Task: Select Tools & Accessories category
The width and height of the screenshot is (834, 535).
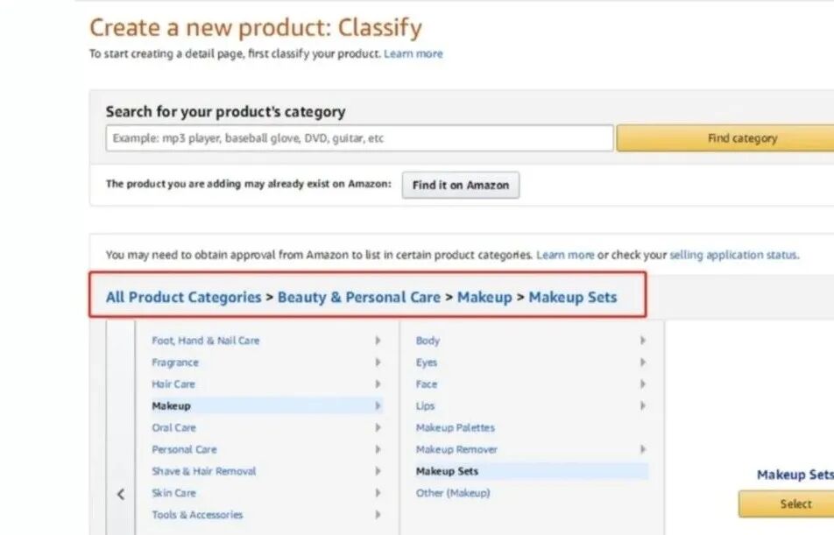Action: click(x=197, y=515)
